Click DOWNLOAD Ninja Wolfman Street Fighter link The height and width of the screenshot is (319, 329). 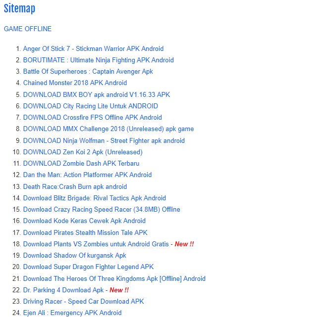(104, 140)
